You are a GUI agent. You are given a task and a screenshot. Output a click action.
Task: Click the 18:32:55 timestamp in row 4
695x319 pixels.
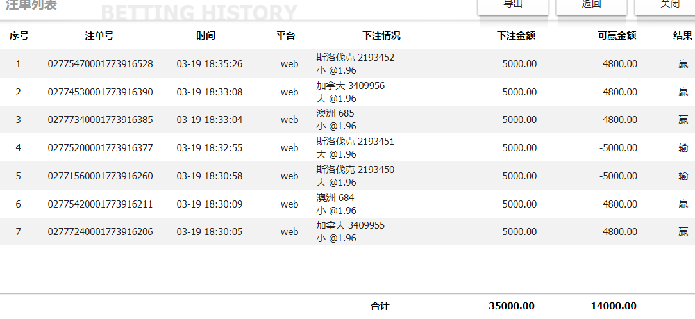210,148
